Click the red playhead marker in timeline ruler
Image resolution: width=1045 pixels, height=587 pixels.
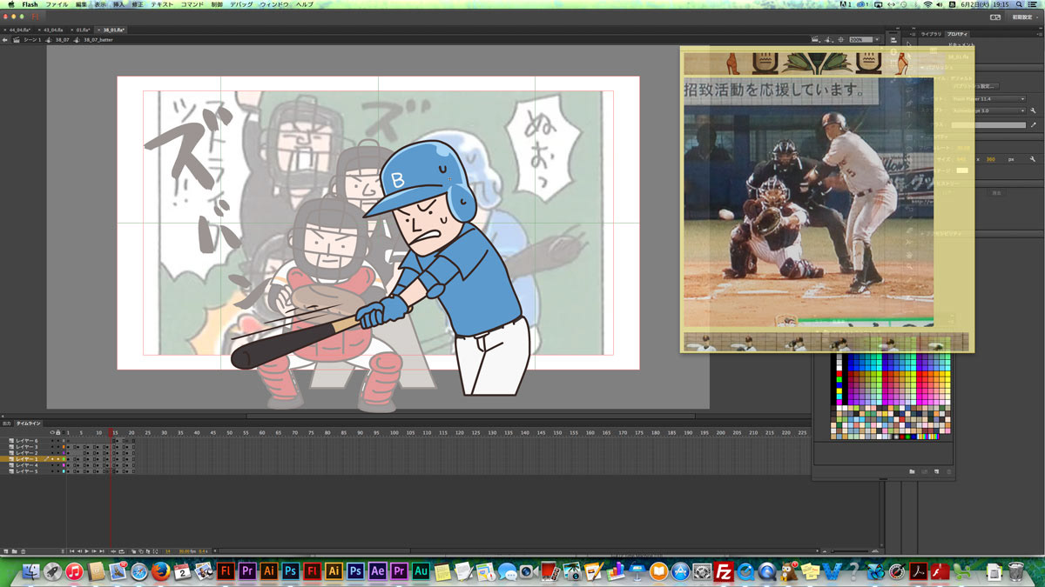point(111,432)
